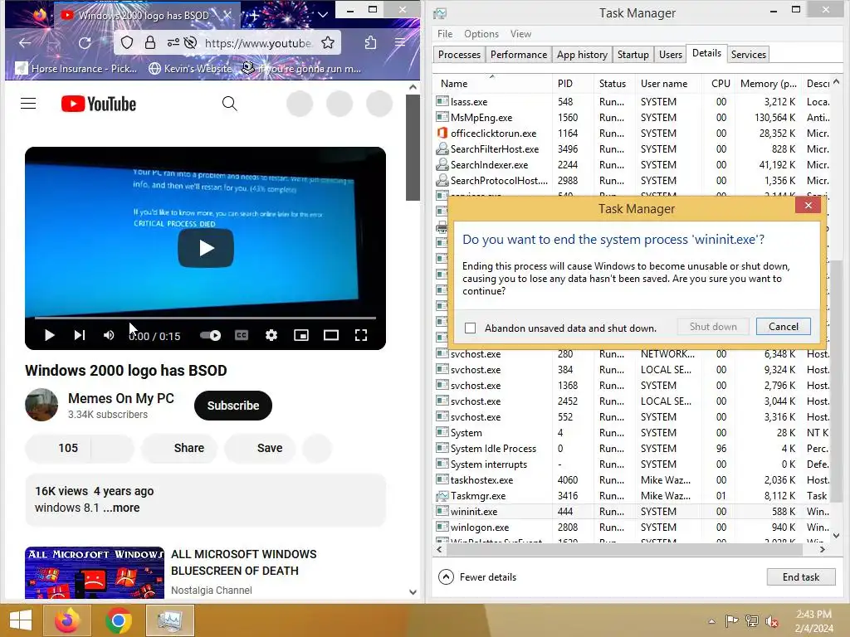This screenshot has width=850, height=637.
Task: Open Task Manager File menu
Action: (x=445, y=33)
